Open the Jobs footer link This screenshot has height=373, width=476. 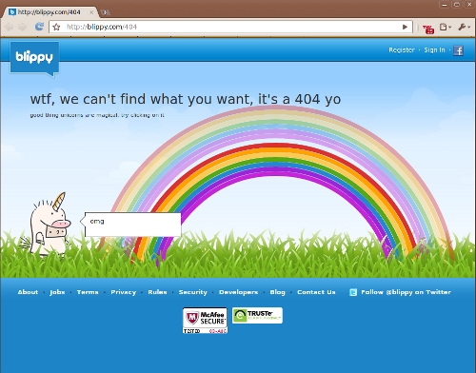(57, 292)
